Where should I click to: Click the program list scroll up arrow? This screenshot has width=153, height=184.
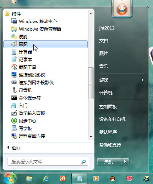(91, 13)
